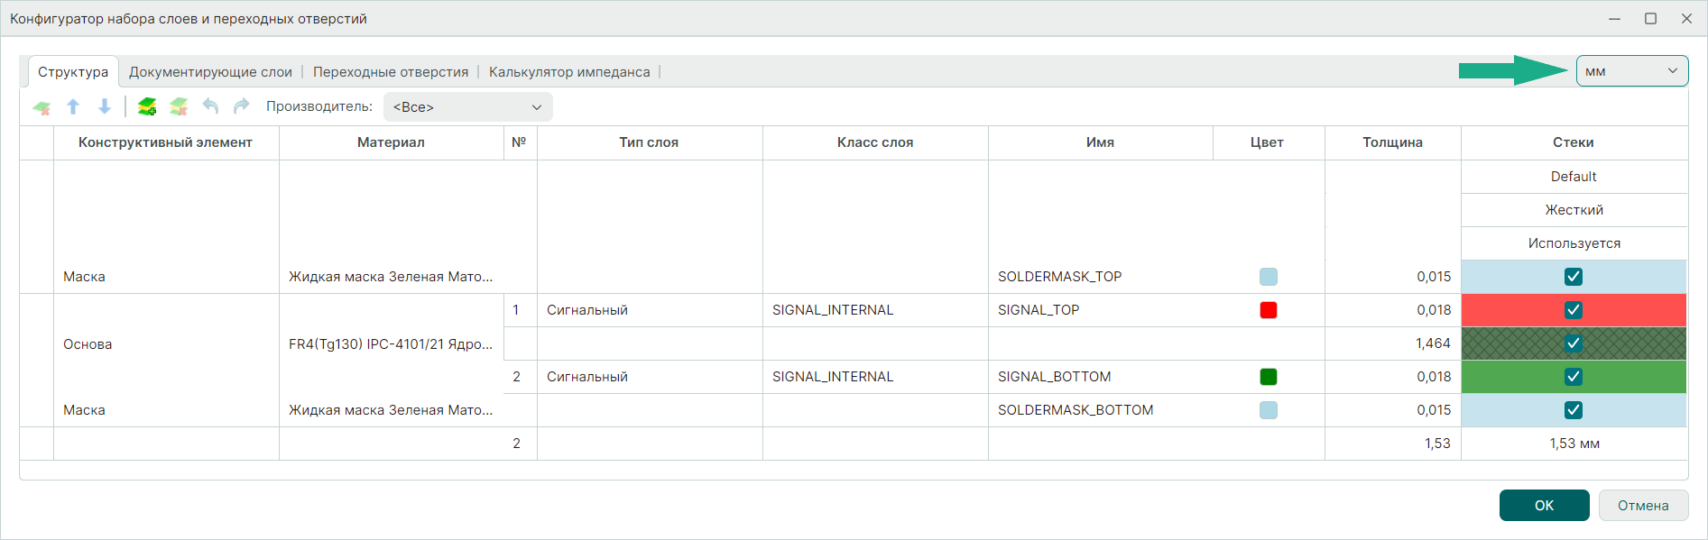
Task: Expand the мм units dropdown
Action: tap(1631, 71)
